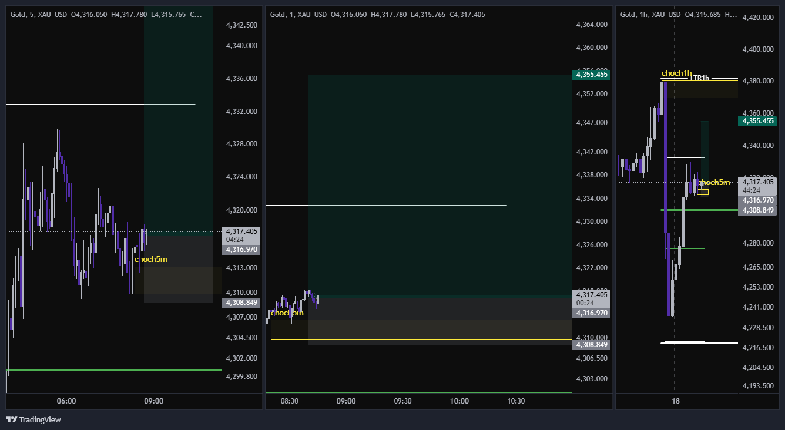Click the choch5m label in the 1-minute chart
785x430 pixels.
(287, 313)
